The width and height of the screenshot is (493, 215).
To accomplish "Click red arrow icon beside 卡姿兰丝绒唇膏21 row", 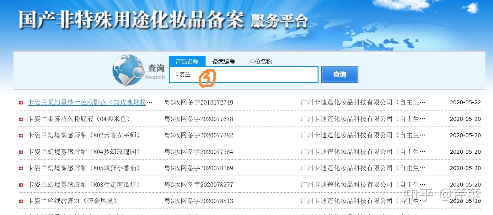I will click(x=21, y=201).
